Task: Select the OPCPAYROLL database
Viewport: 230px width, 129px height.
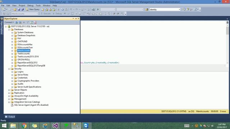Action: coord(24,60)
